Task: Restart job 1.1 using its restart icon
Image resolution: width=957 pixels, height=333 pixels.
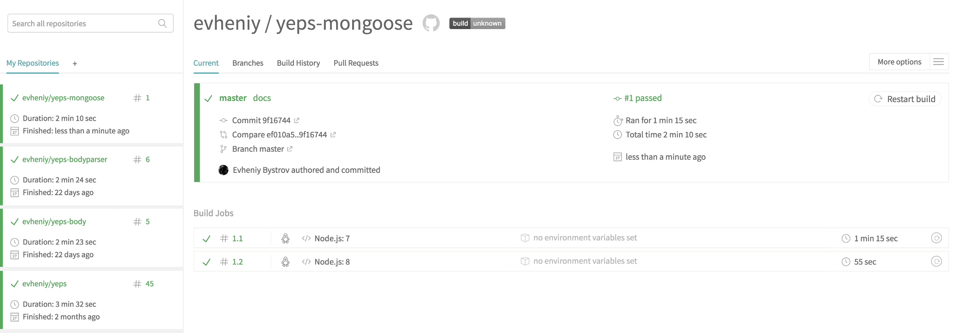Action: coord(936,238)
